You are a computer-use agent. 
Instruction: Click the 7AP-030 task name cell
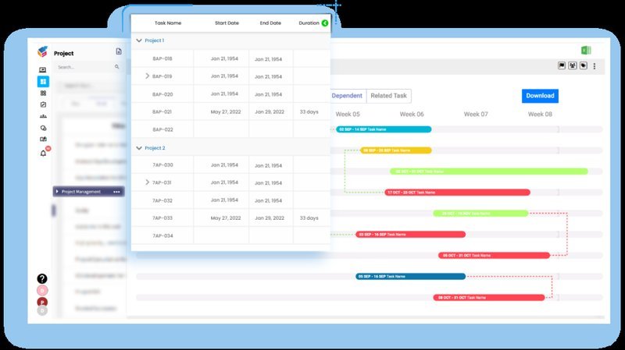[162, 164]
